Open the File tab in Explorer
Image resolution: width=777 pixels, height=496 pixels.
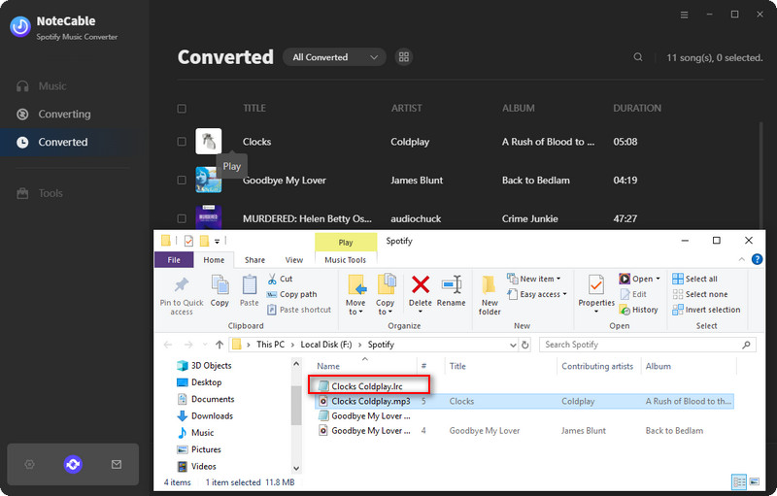174,260
